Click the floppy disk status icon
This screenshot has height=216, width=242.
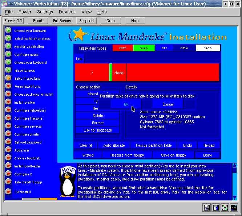coord(207,208)
